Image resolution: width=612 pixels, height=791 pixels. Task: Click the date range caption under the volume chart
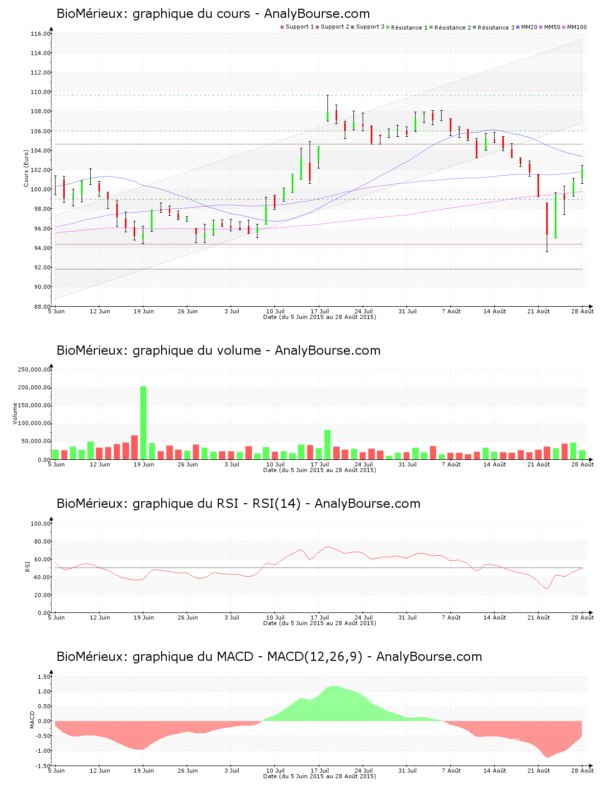pyautogui.click(x=320, y=471)
